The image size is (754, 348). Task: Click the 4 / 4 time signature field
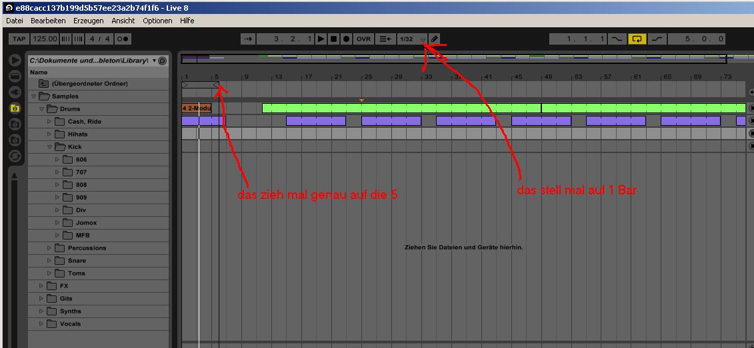(x=100, y=39)
